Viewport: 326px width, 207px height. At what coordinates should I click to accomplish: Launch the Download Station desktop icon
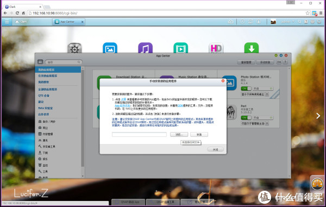[252, 48]
